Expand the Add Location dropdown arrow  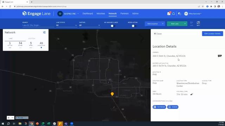(x=163, y=24)
